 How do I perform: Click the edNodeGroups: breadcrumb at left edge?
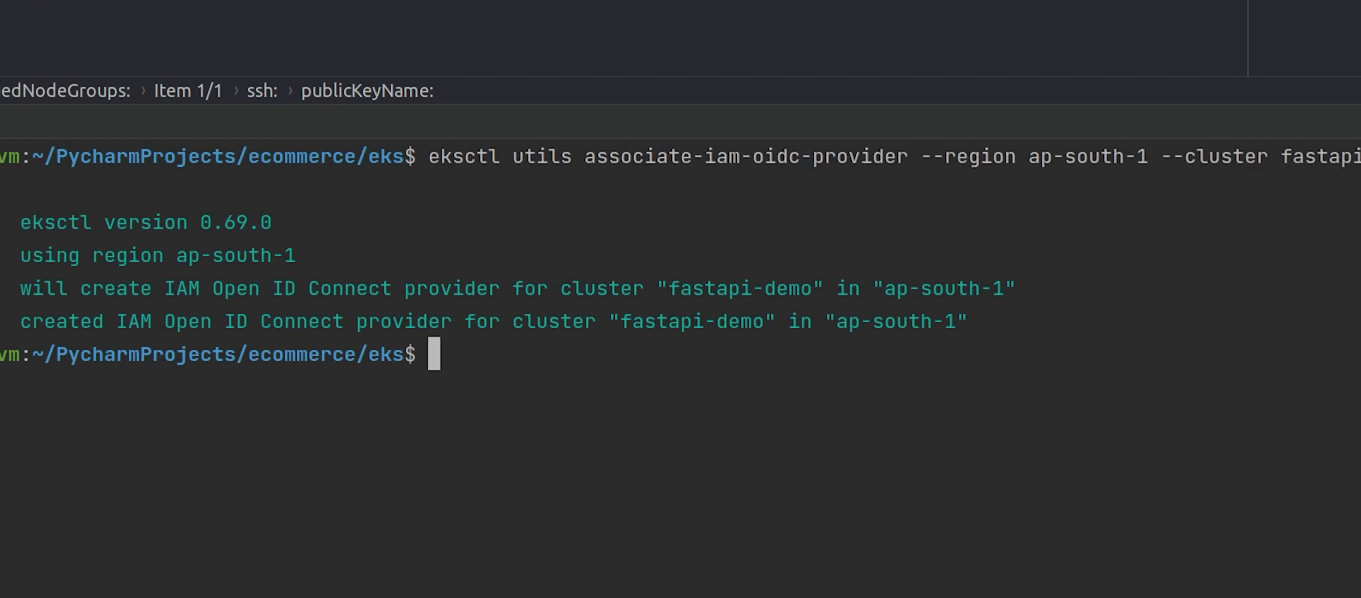(x=65, y=91)
